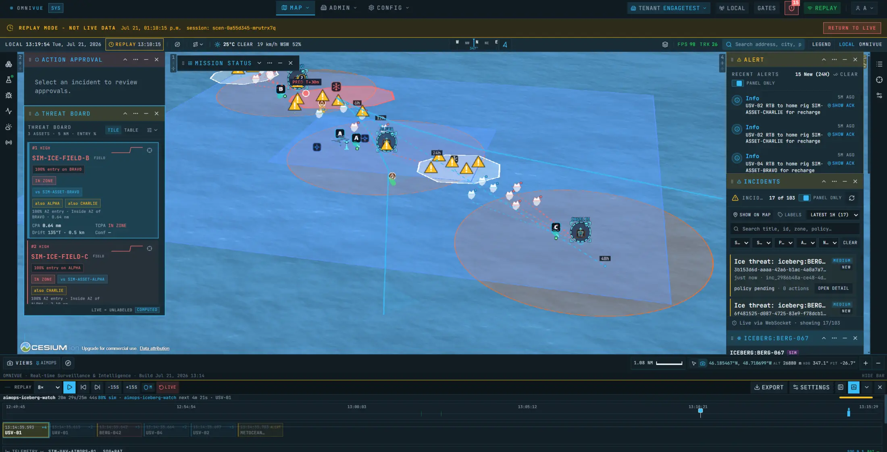Open Cesium Data attribution link
Image resolution: width=887 pixels, height=452 pixels.
tap(154, 349)
